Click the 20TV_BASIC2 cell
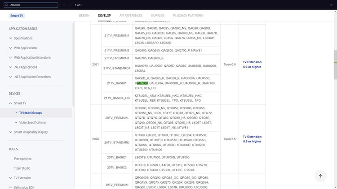This screenshot has height=189, width=337. tap(117, 168)
